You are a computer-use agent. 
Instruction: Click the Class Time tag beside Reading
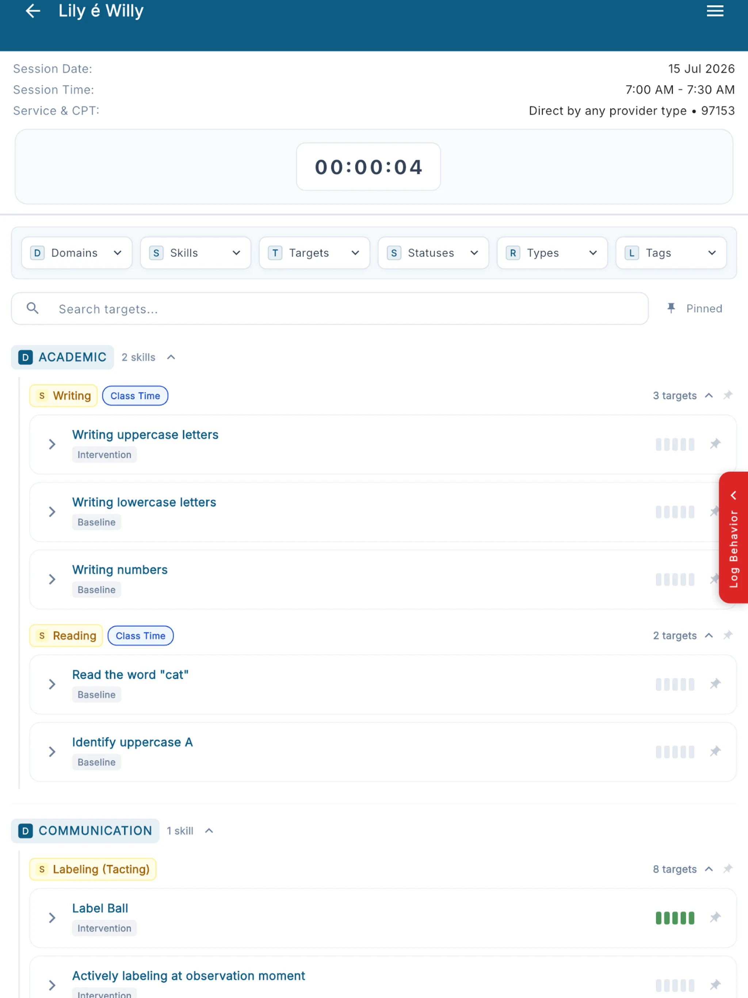[x=141, y=636]
